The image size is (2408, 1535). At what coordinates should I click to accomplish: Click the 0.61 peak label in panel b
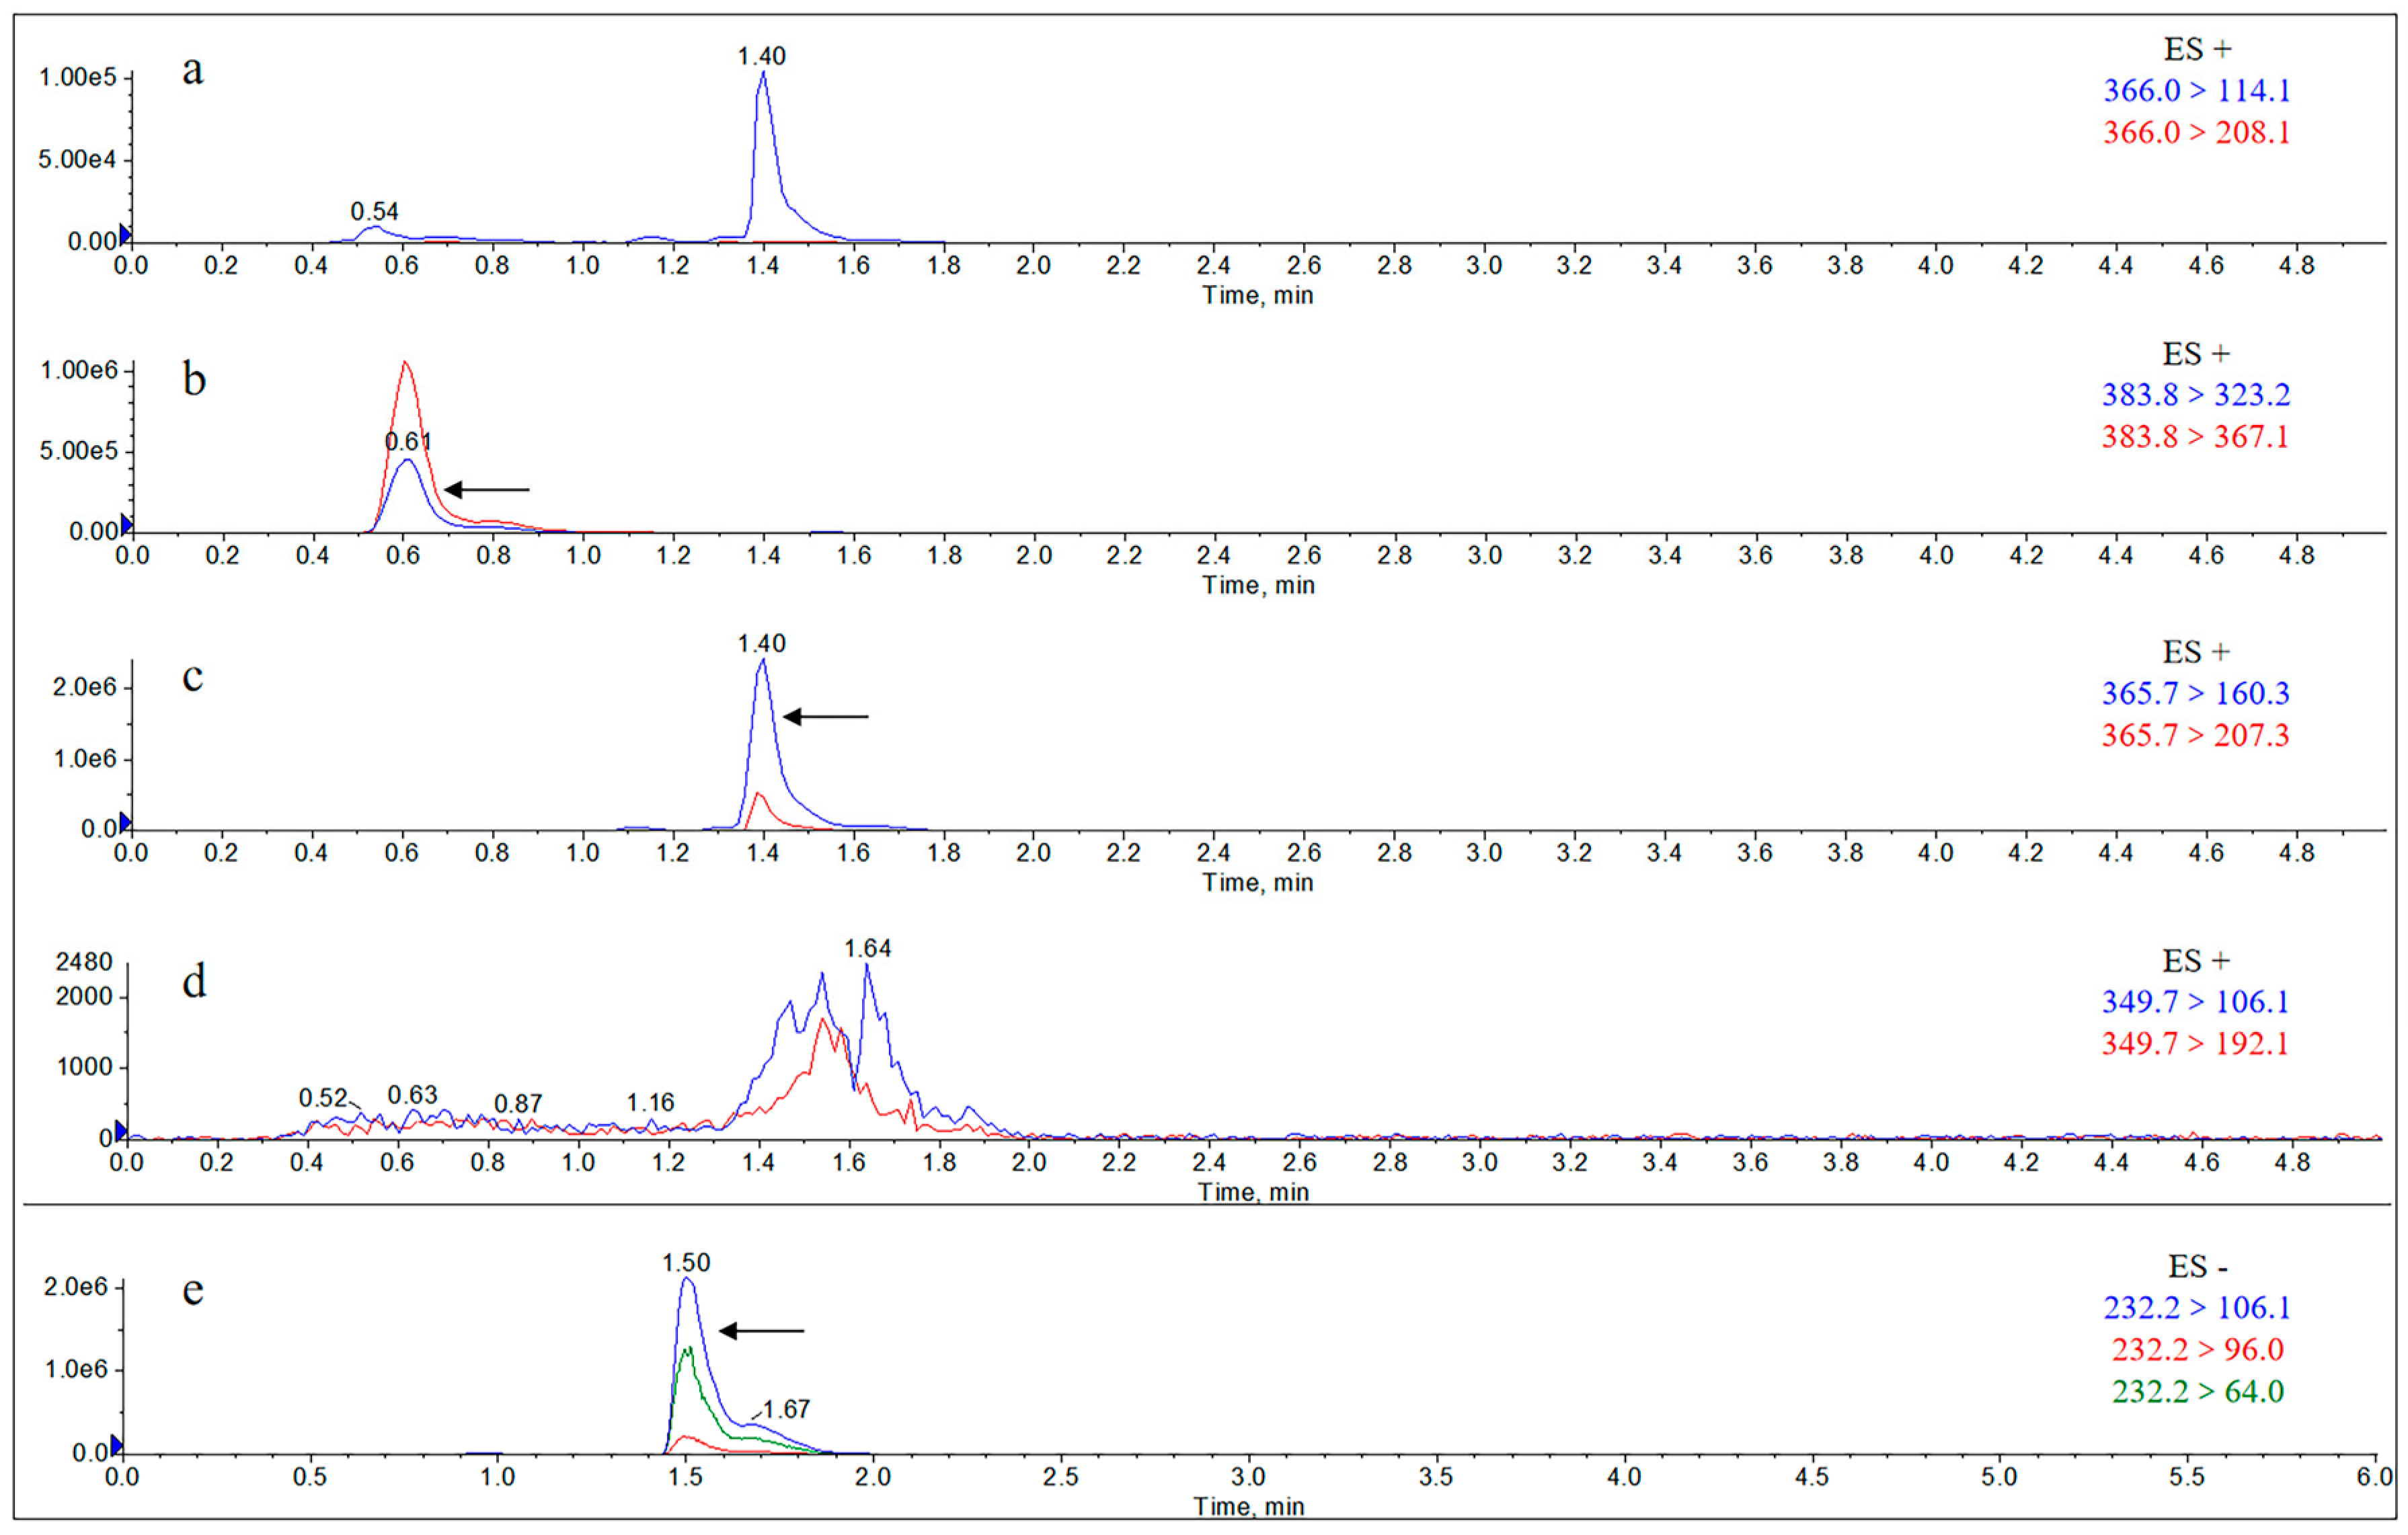408,441
